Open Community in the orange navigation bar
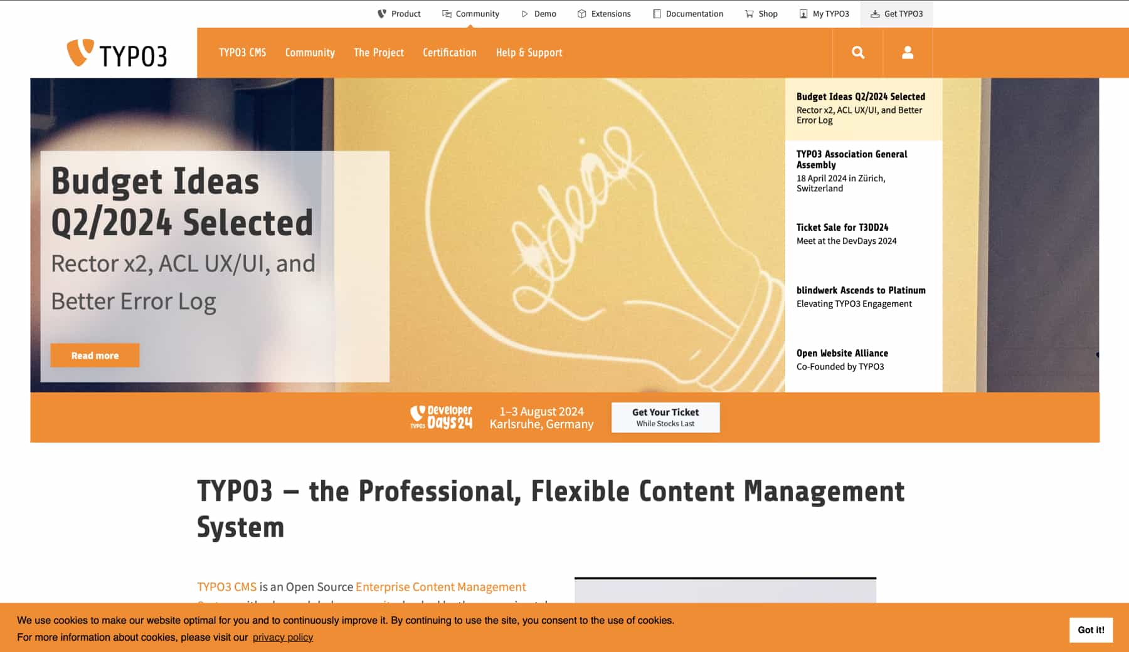The width and height of the screenshot is (1129, 652). [310, 53]
